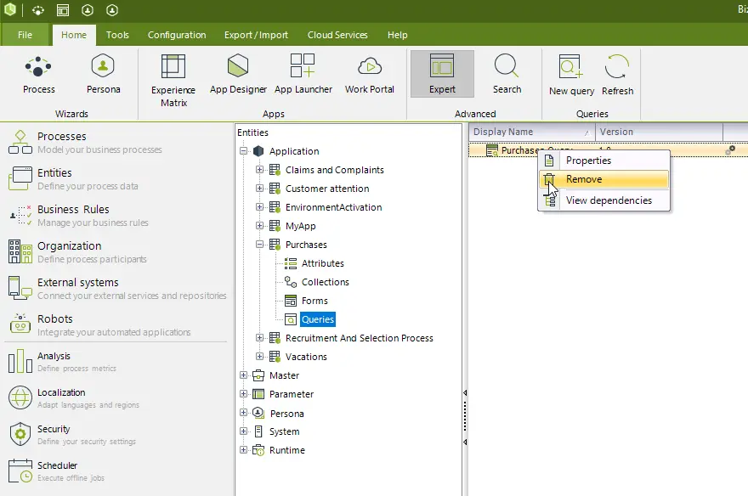Viewport: 748px width, 496px height.
Task: Open the Persona wizard
Action: pos(103,76)
